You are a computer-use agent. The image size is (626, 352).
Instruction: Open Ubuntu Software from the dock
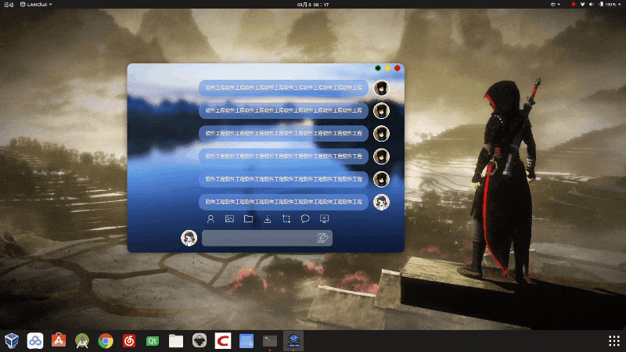[x=59, y=340]
